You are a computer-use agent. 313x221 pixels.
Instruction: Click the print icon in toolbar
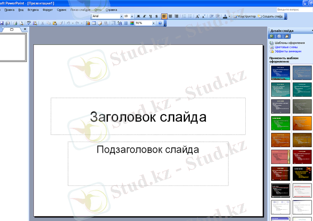pyautogui.click(x=15, y=23)
